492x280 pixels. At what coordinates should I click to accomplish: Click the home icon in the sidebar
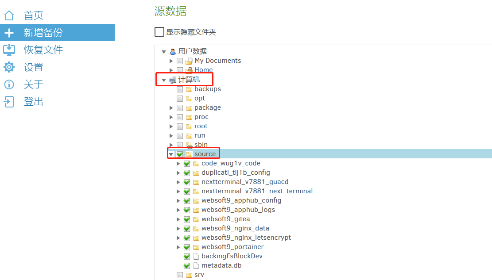(9, 15)
